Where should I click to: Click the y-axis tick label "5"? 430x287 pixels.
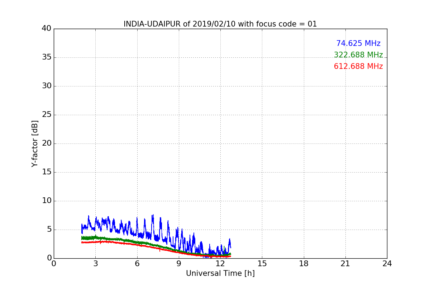(x=49, y=230)
